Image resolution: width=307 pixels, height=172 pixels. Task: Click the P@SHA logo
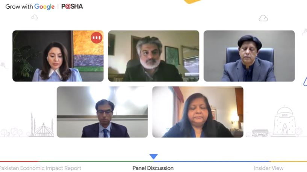72,6
